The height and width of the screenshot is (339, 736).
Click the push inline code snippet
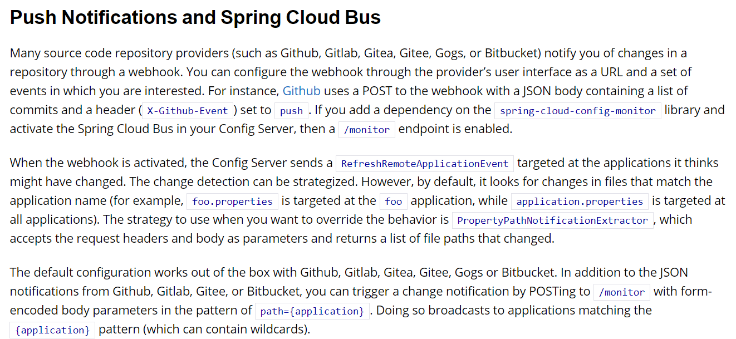pos(291,111)
